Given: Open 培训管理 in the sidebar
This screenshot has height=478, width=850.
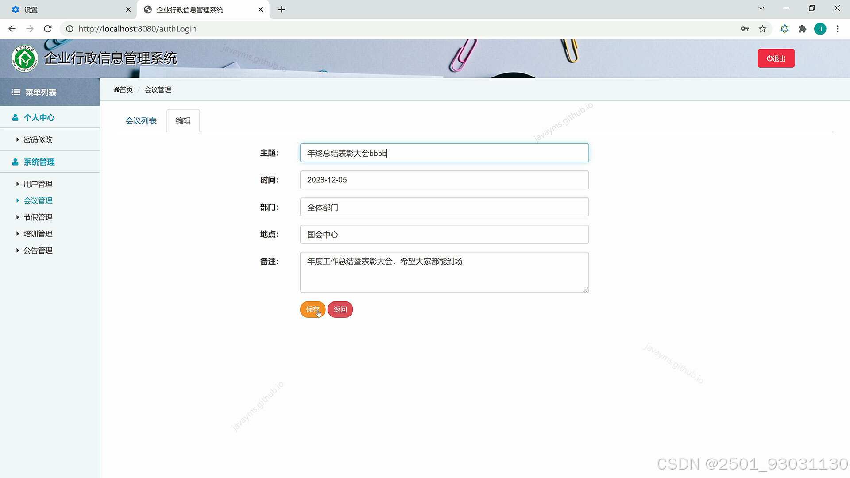Looking at the screenshot, I should pyautogui.click(x=38, y=234).
